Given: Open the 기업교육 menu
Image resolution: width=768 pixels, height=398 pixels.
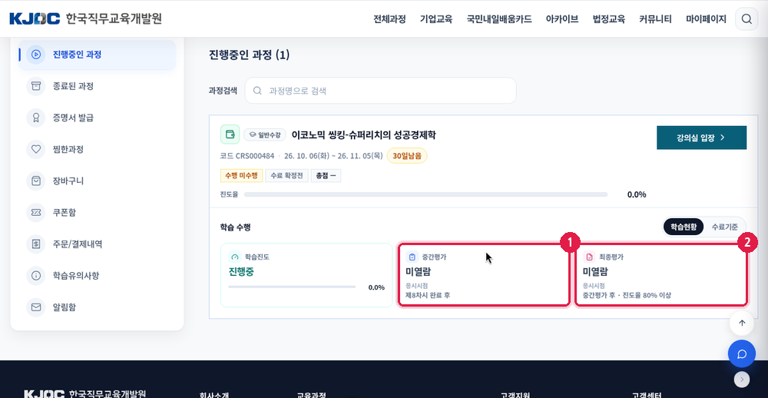Looking at the screenshot, I should [436, 19].
